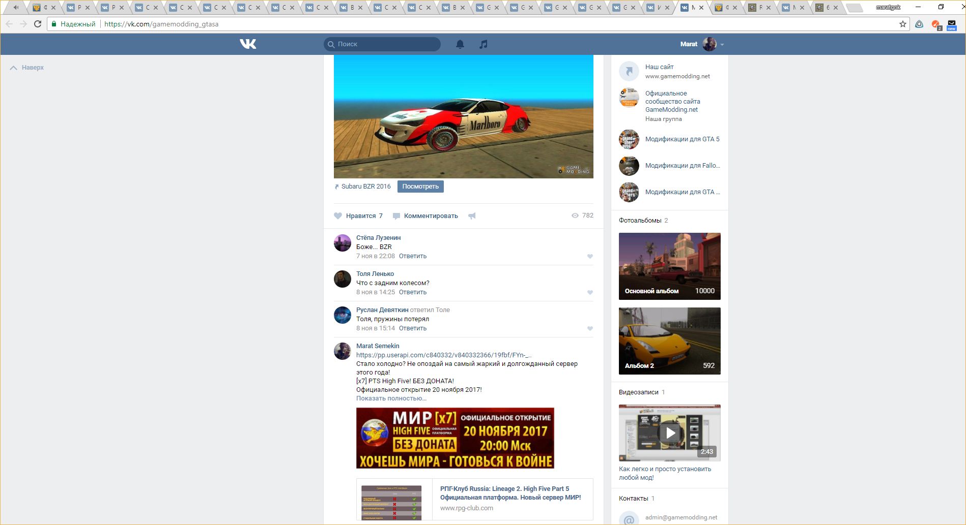This screenshot has width=966, height=525.
Task: Open the 'Subaru BZR 2016' link
Action: click(x=366, y=187)
